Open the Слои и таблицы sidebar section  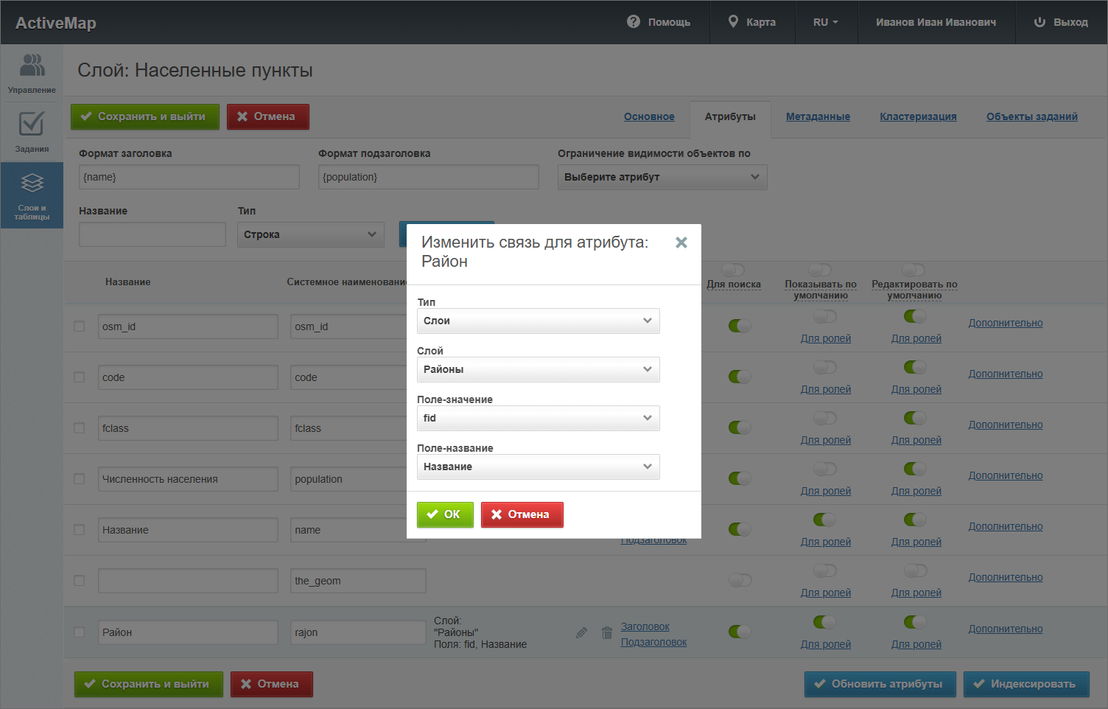point(32,195)
